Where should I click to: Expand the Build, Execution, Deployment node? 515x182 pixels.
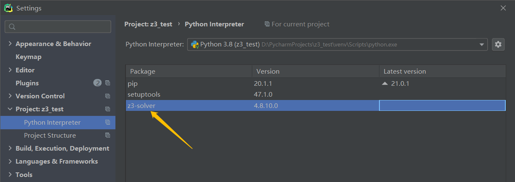[x=10, y=149]
